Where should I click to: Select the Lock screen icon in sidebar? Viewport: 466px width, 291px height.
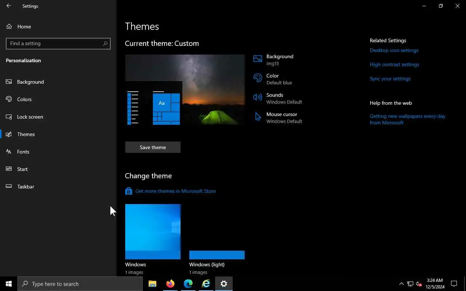(x=9, y=117)
